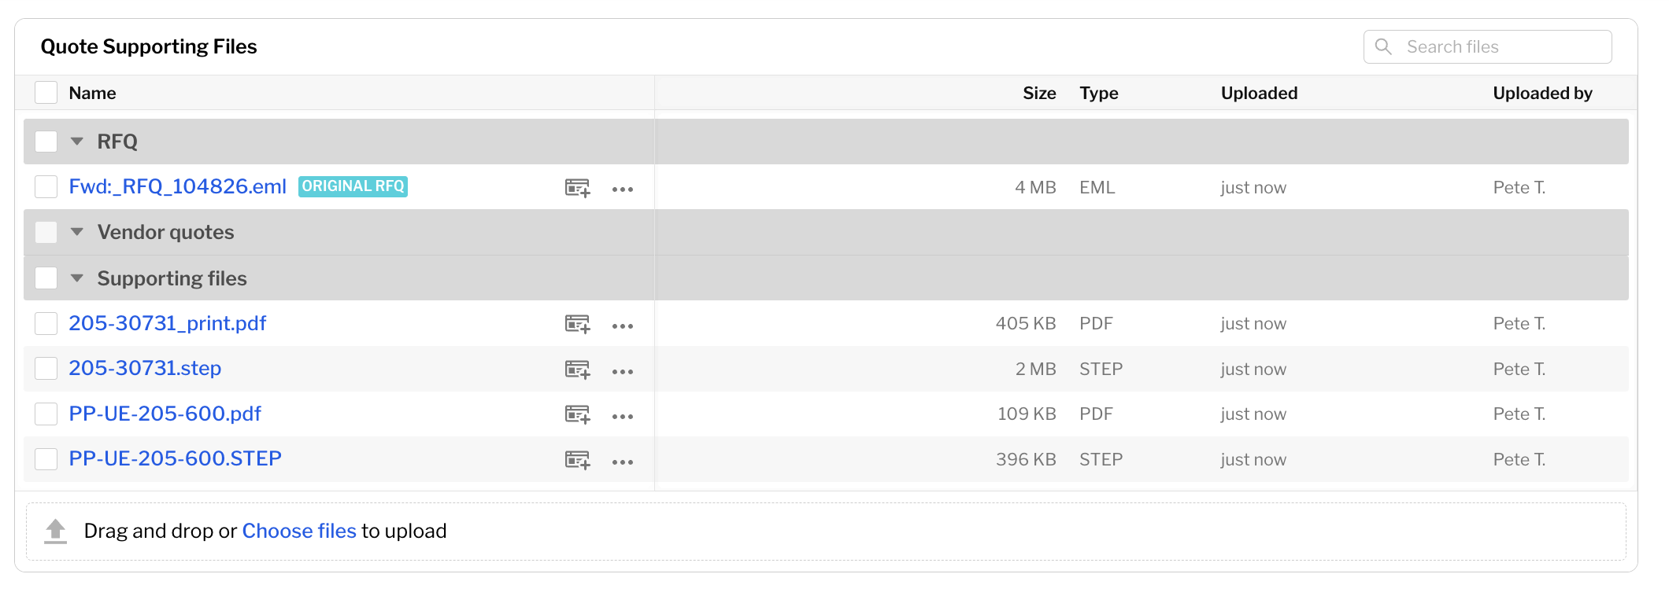Collapse the RFQ section
The height and width of the screenshot is (596, 1669).
[76, 142]
